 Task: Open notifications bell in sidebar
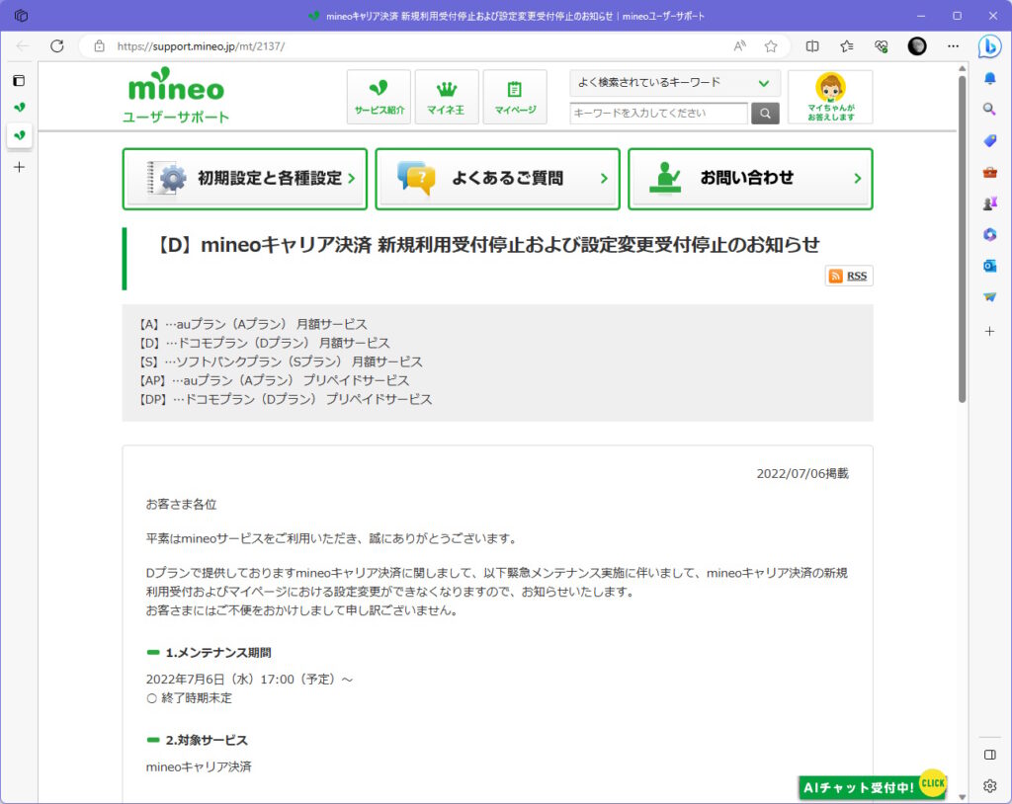point(989,78)
